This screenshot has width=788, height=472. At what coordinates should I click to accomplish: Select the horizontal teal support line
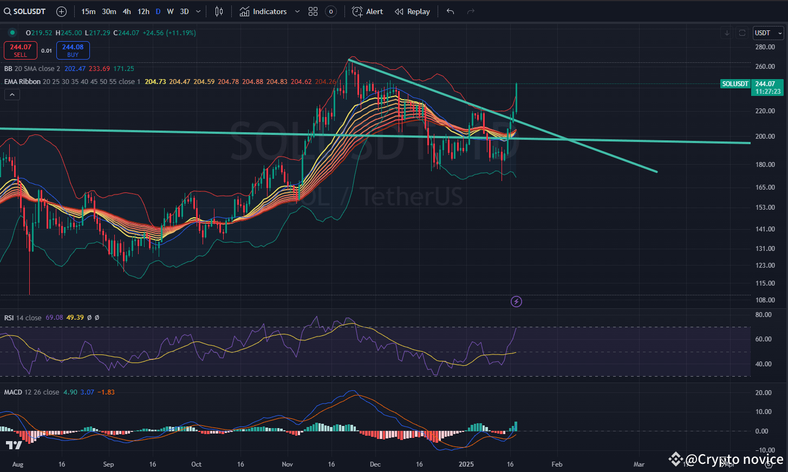(x=375, y=135)
